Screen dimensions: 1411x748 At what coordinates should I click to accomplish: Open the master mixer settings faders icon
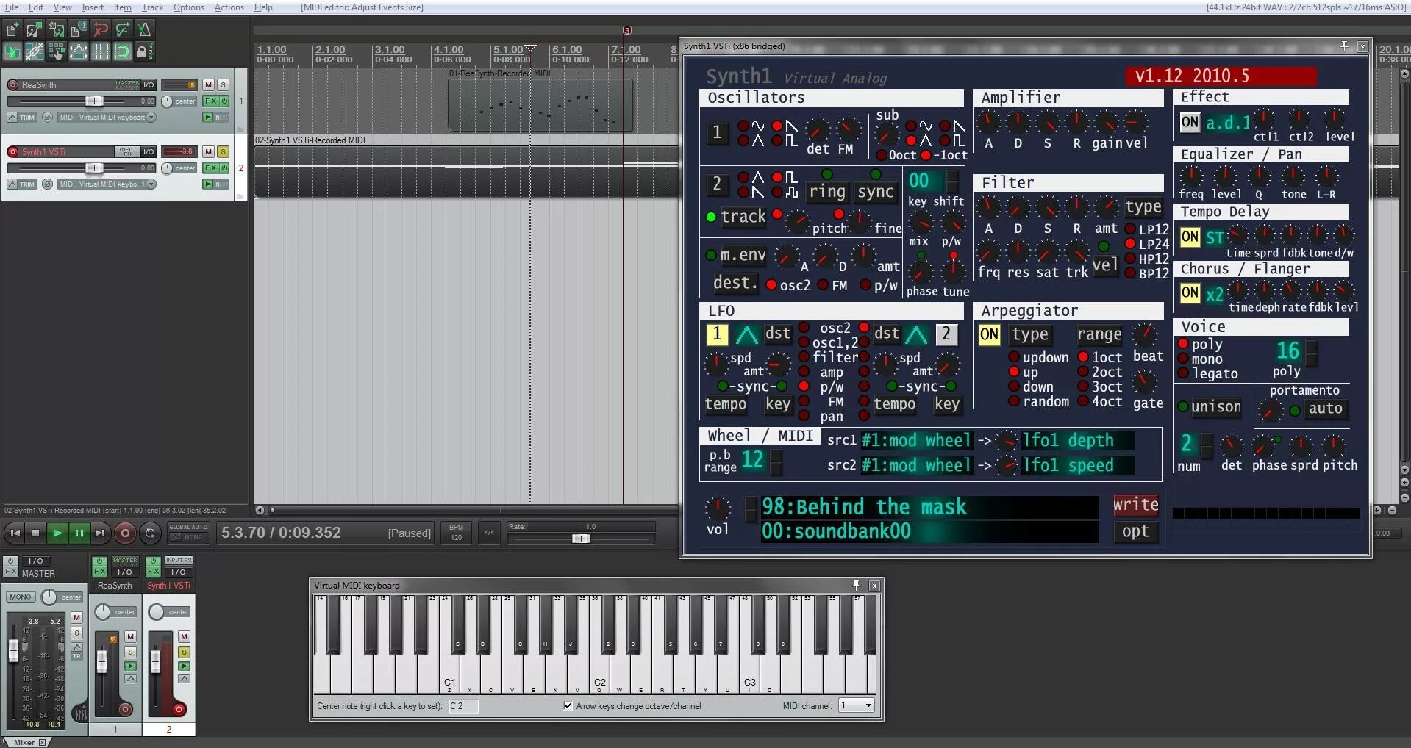(x=80, y=713)
